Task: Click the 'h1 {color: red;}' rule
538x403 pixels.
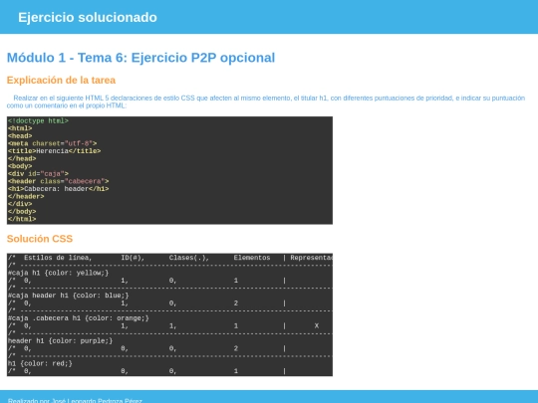Action: (40, 363)
